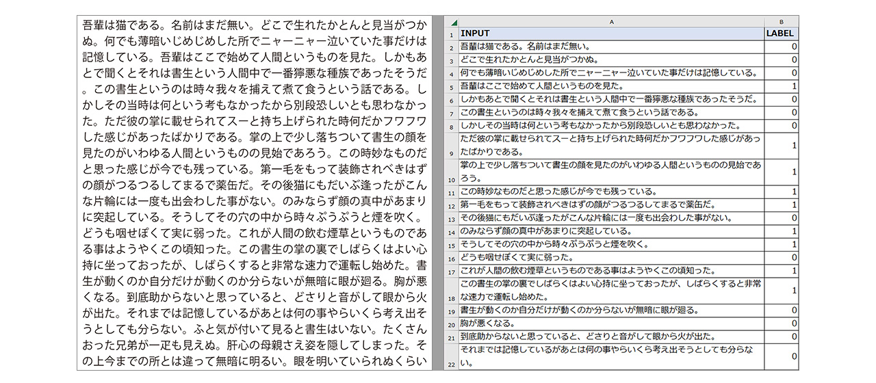The width and height of the screenshot is (876, 383).
Task: Select label cell B17 in row 17
Action: click(x=781, y=271)
